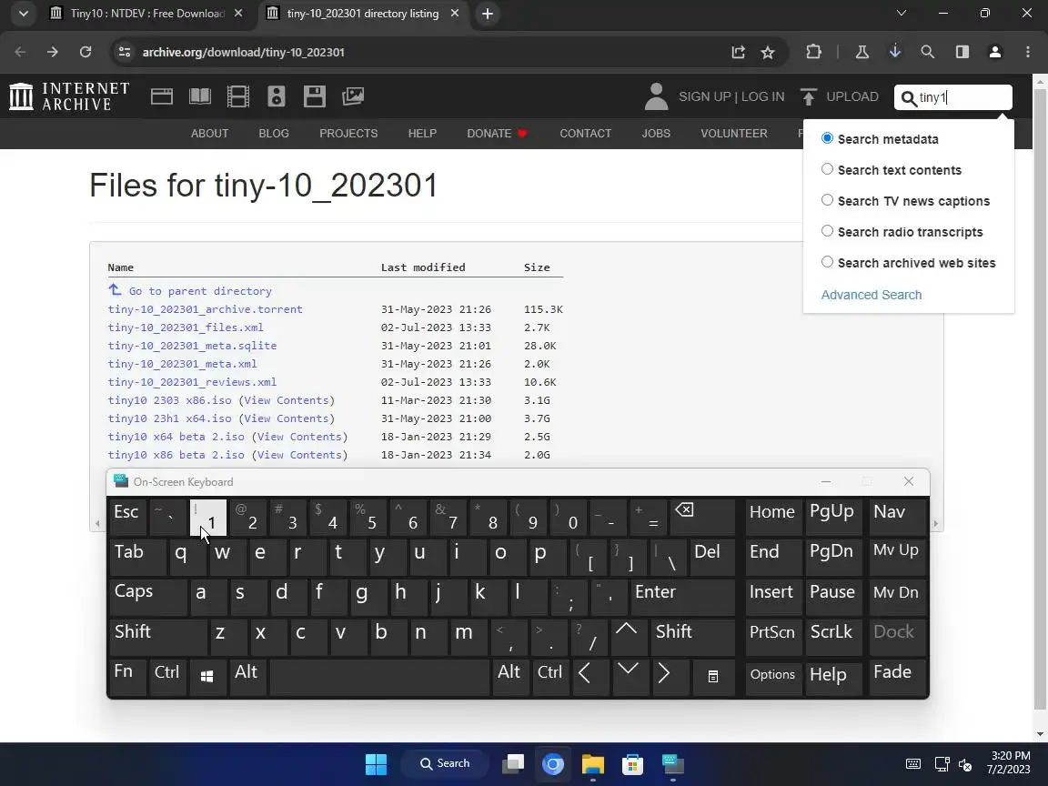Toggle Caps key on On-Screen Keyboard
This screenshot has width=1048, height=786.
pyautogui.click(x=147, y=596)
